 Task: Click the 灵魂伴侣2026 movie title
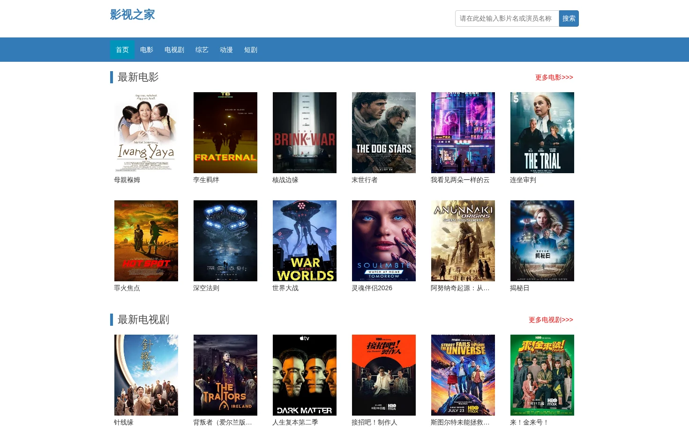[372, 288]
